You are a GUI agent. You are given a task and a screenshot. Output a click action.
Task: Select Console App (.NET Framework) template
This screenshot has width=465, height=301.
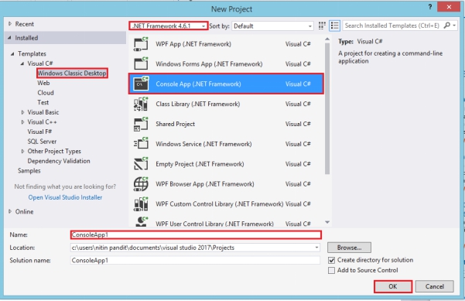pos(226,84)
